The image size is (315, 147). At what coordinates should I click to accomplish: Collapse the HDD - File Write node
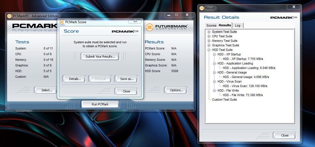(214, 90)
